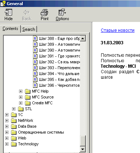The height and width of the screenshot is (153, 140).
Task: Expand the Create MFC node
Action: click(x=21, y=103)
